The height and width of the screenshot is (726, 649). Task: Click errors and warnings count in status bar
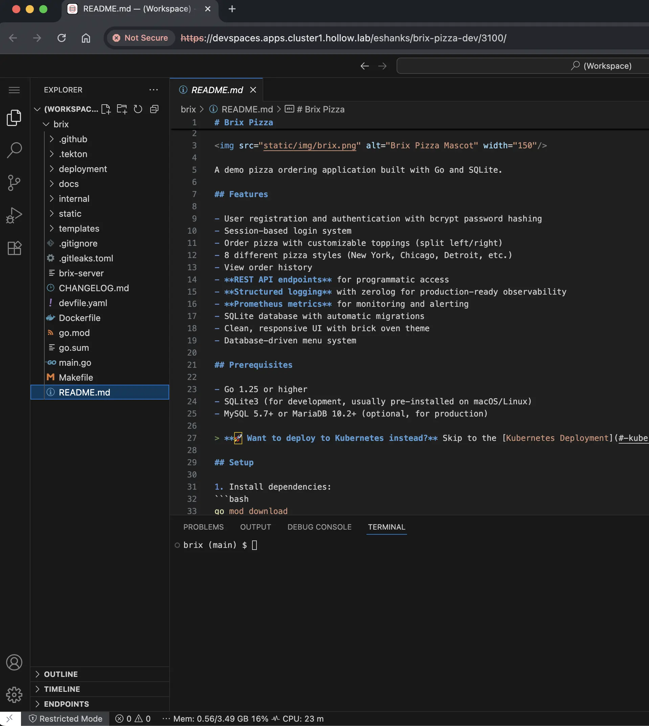133,719
